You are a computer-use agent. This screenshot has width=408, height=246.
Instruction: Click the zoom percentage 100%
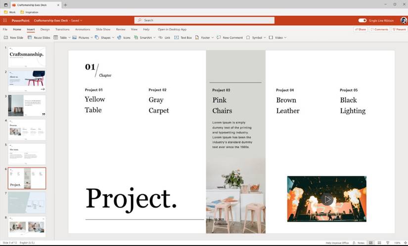[397, 243]
